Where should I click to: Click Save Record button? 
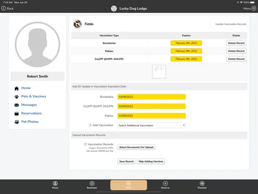click(x=126, y=161)
